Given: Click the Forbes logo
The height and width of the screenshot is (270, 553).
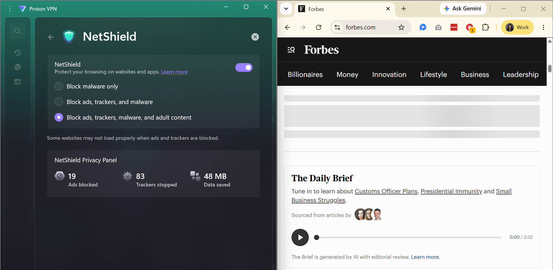Looking at the screenshot, I should coord(321,50).
